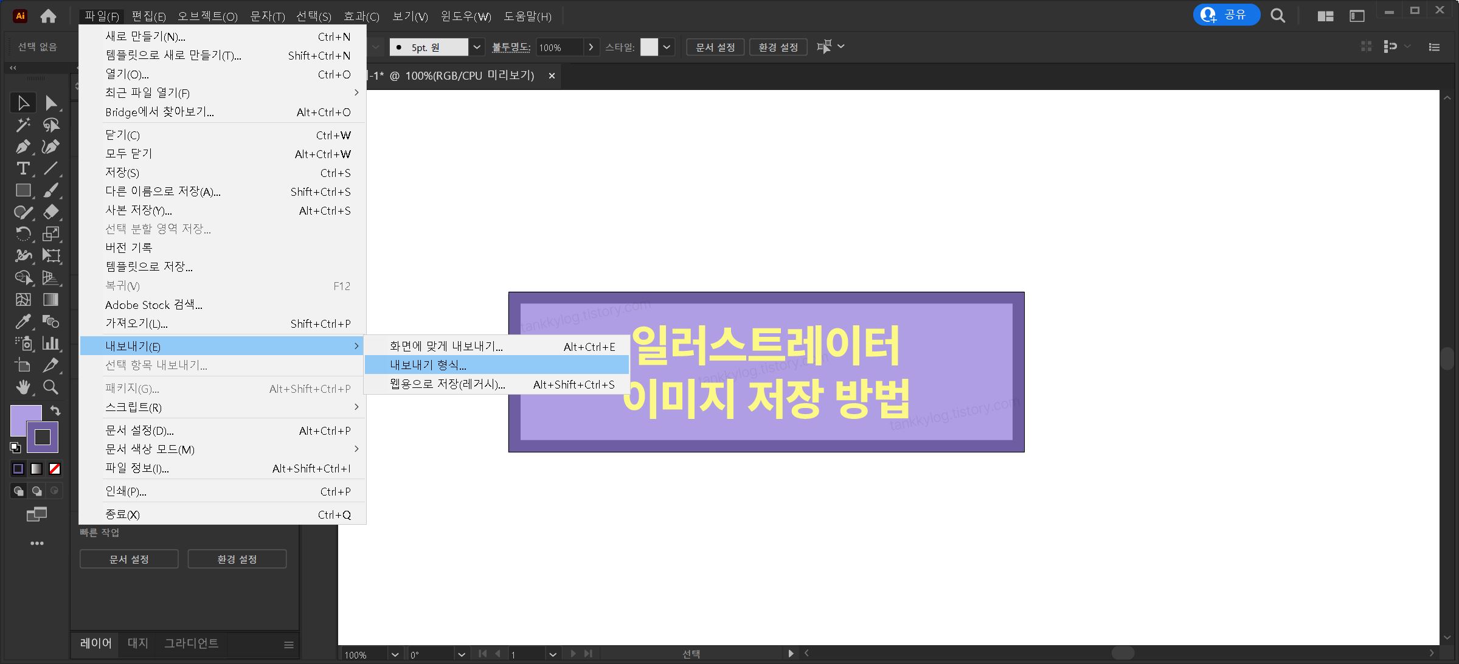Open the search magnifier in title bar
This screenshot has height=664, width=1459.
[x=1278, y=16]
